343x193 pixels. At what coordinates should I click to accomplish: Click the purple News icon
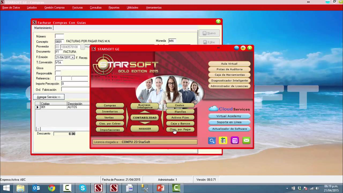pos(235,140)
